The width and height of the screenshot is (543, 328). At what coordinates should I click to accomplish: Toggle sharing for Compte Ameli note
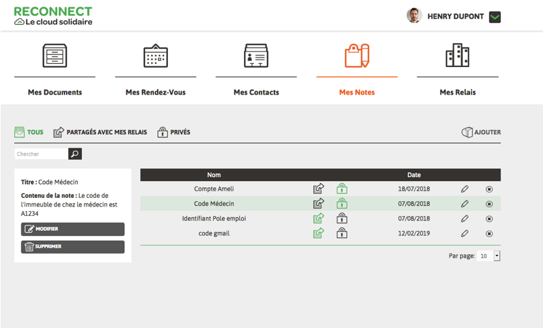point(319,189)
